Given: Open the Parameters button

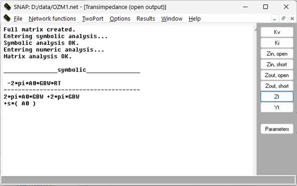Looking at the screenshot, I should (x=277, y=129).
